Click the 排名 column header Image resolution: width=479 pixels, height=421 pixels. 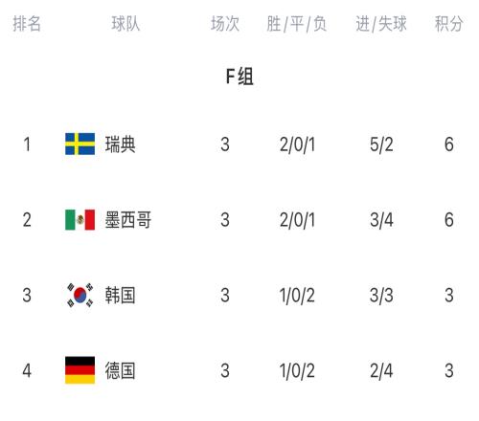pyautogui.click(x=27, y=24)
